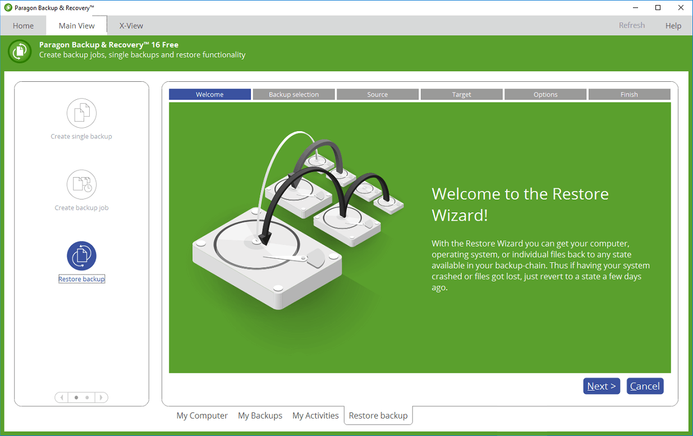Click the Restore backup text label in sidebar

pos(81,279)
